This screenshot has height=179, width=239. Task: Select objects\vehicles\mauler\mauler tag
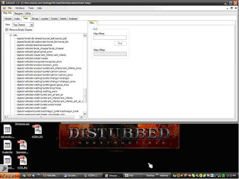click(32, 58)
